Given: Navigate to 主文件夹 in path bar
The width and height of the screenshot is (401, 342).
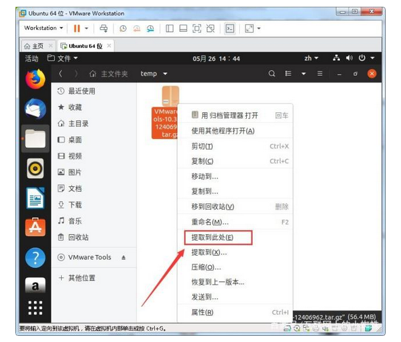Looking at the screenshot, I should [109, 74].
